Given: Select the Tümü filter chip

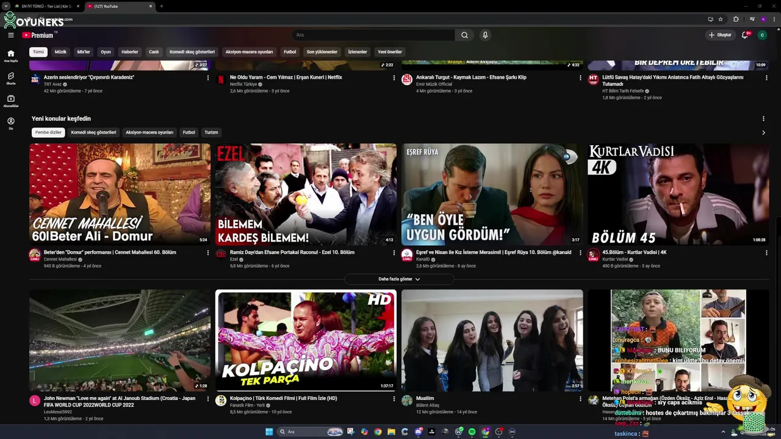Looking at the screenshot, I should pos(38,52).
